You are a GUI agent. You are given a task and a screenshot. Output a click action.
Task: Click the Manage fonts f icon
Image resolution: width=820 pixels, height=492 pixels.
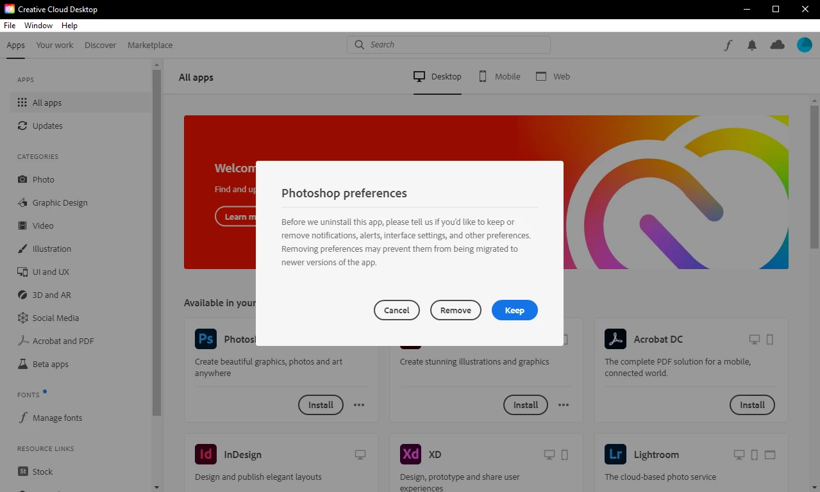(22, 418)
